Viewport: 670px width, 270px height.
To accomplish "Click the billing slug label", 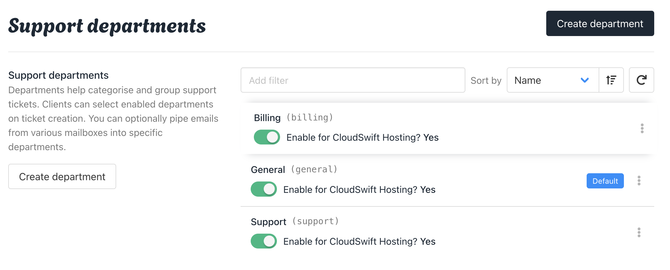I will [310, 118].
